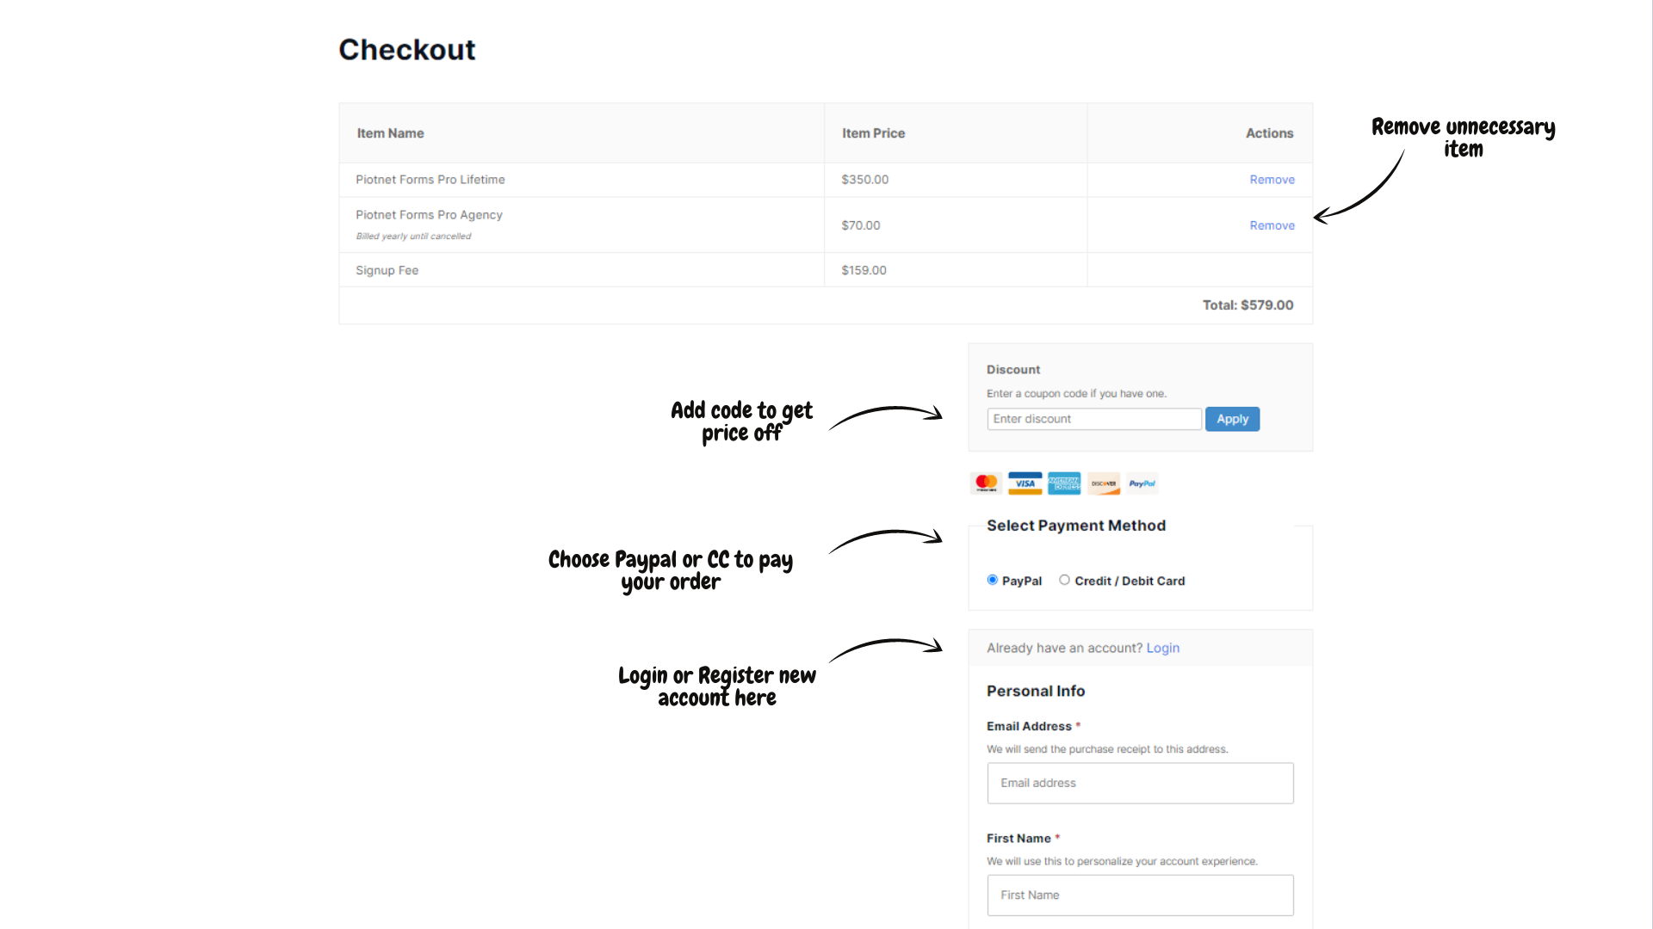Viewport: 1653px width, 929px height.
Task: Click the American Express card icon
Action: point(1064,483)
